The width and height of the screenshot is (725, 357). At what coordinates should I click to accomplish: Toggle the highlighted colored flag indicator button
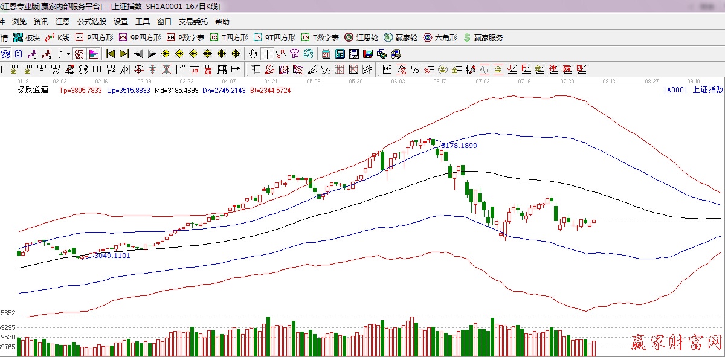click(93, 54)
